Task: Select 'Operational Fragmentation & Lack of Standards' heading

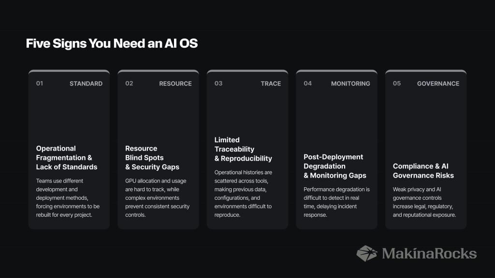Action: 67,158
